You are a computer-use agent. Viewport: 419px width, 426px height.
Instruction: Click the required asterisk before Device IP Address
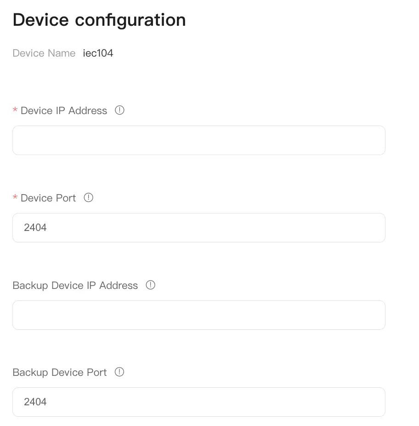[15, 110]
